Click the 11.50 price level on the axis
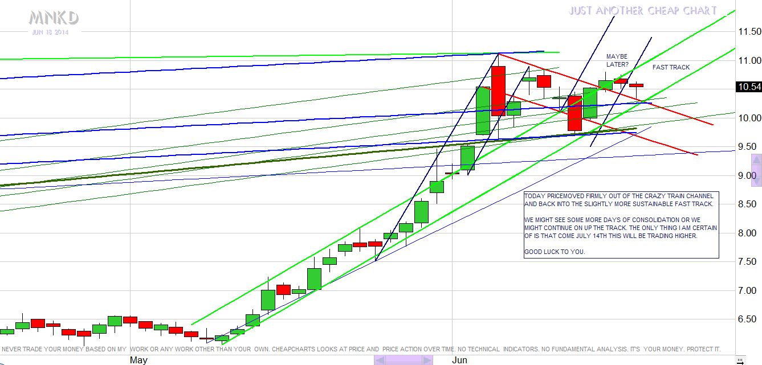The image size is (762, 365). [x=747, y=31]
